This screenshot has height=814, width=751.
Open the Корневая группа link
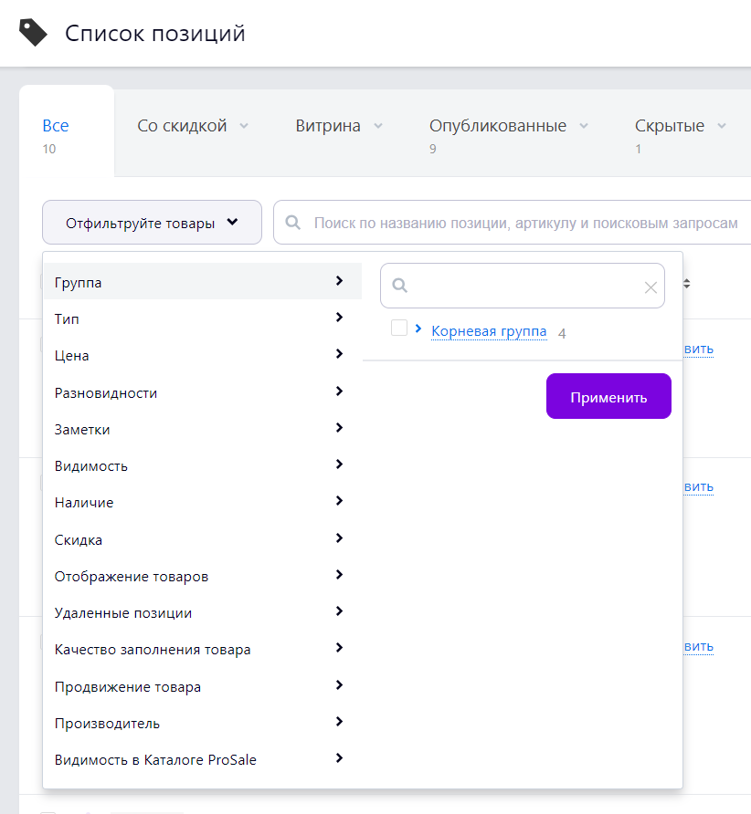(x=489, y=331)
